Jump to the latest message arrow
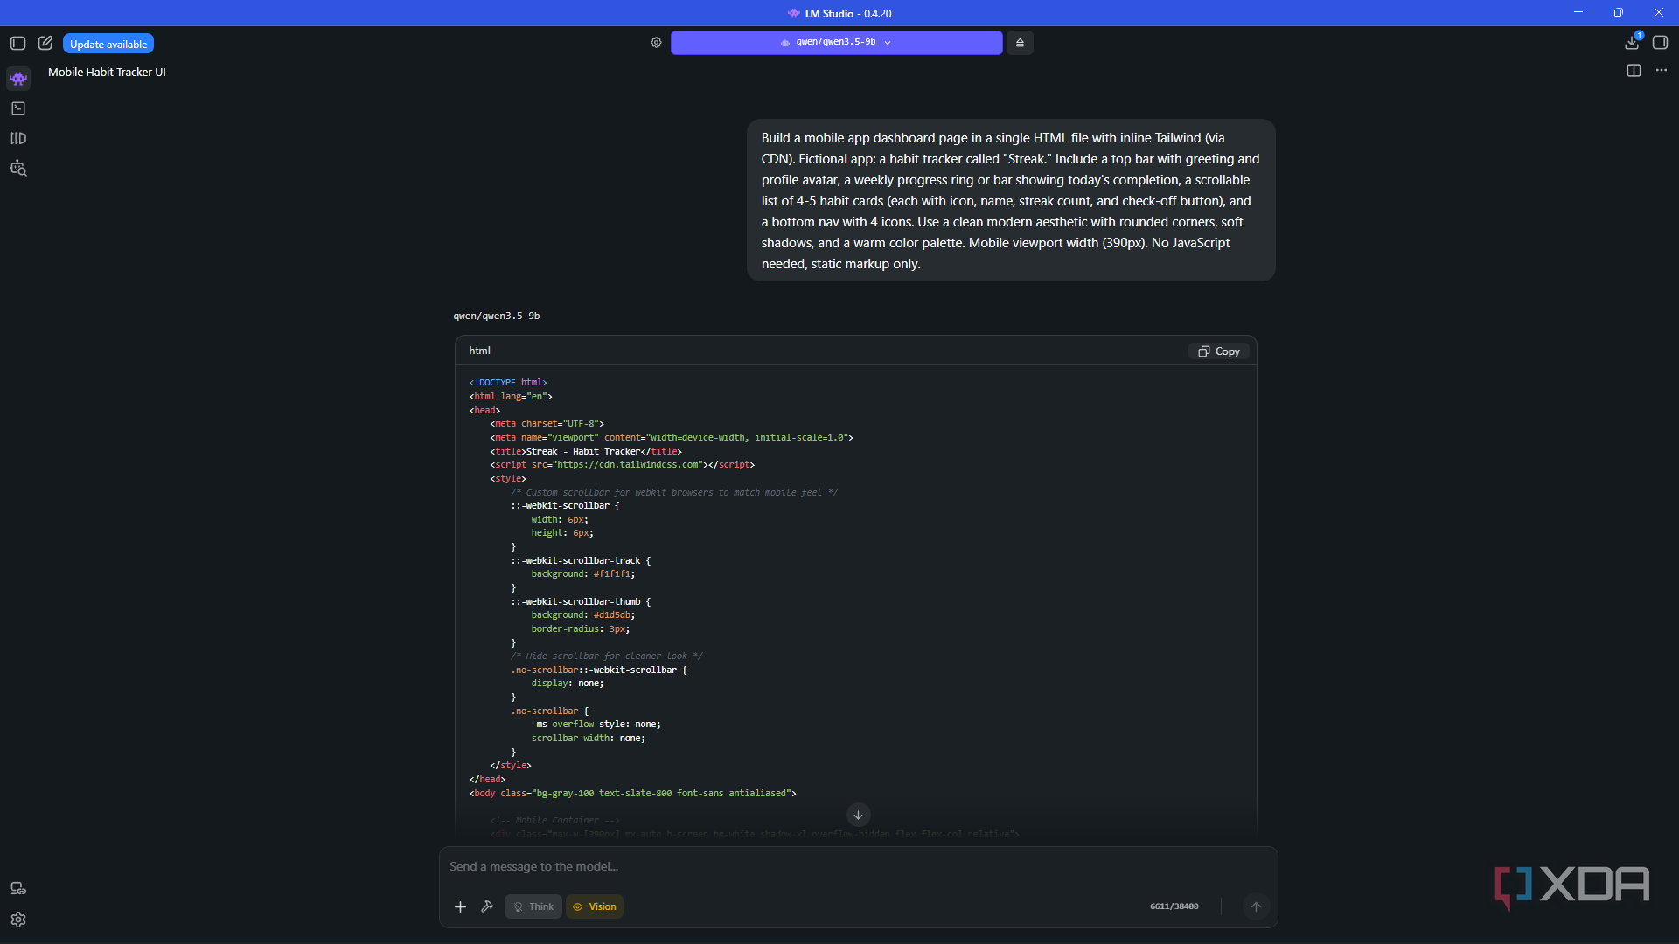Image resolution: width=1679 pixels, height=944 pixels. (x=858, y=815)
